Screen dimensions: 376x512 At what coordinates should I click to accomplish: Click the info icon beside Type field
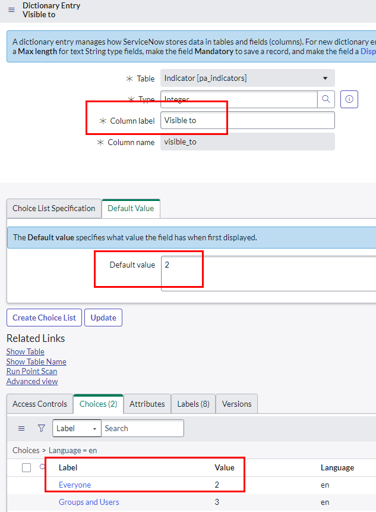click(349, 99)
